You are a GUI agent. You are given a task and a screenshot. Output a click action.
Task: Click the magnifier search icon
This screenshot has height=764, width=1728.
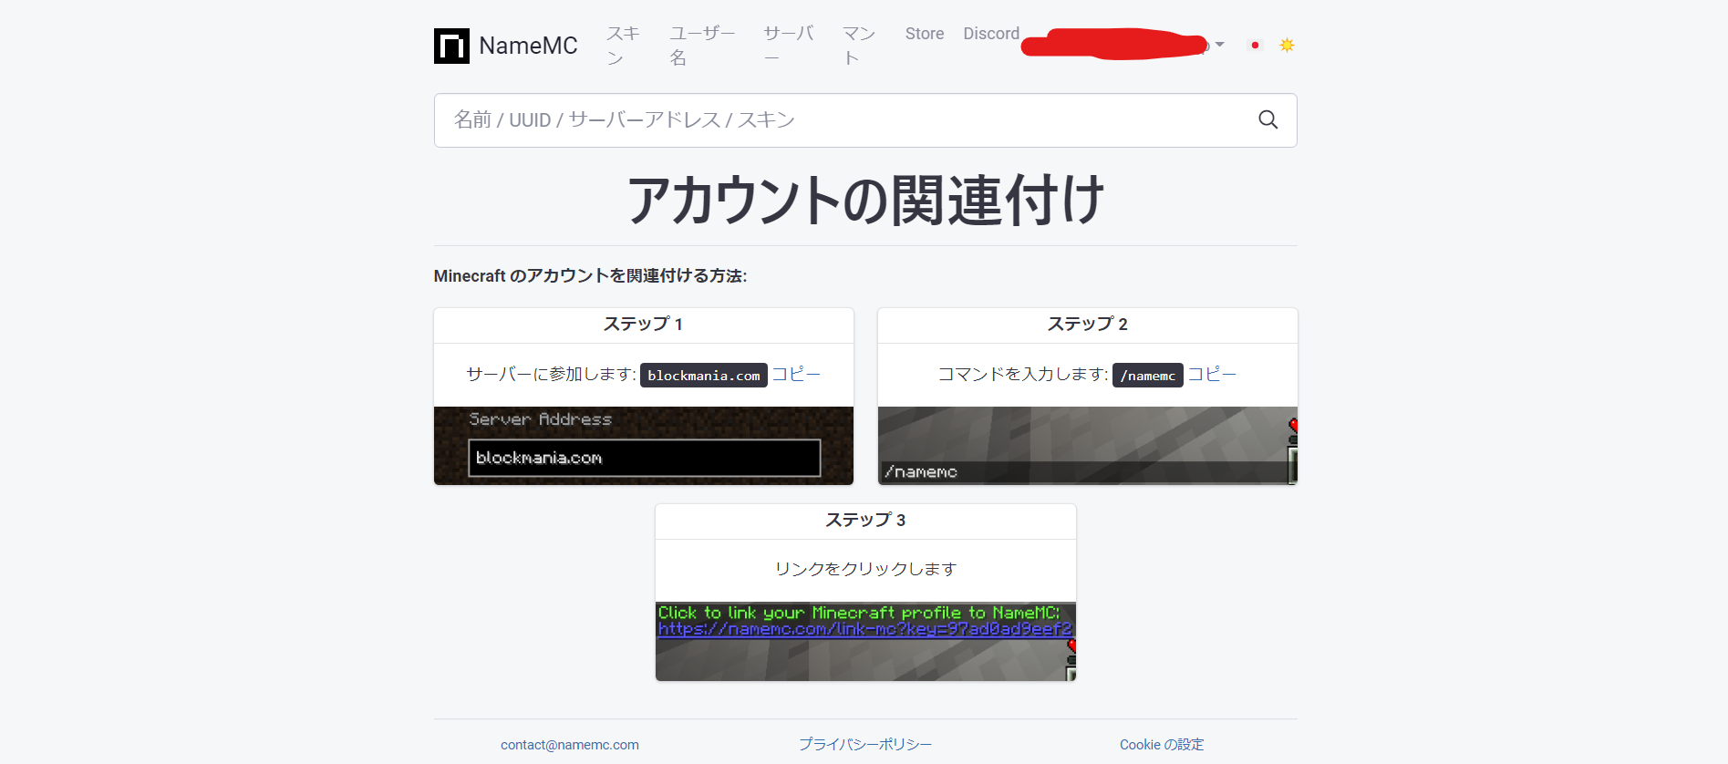(x=1268, y=119)
